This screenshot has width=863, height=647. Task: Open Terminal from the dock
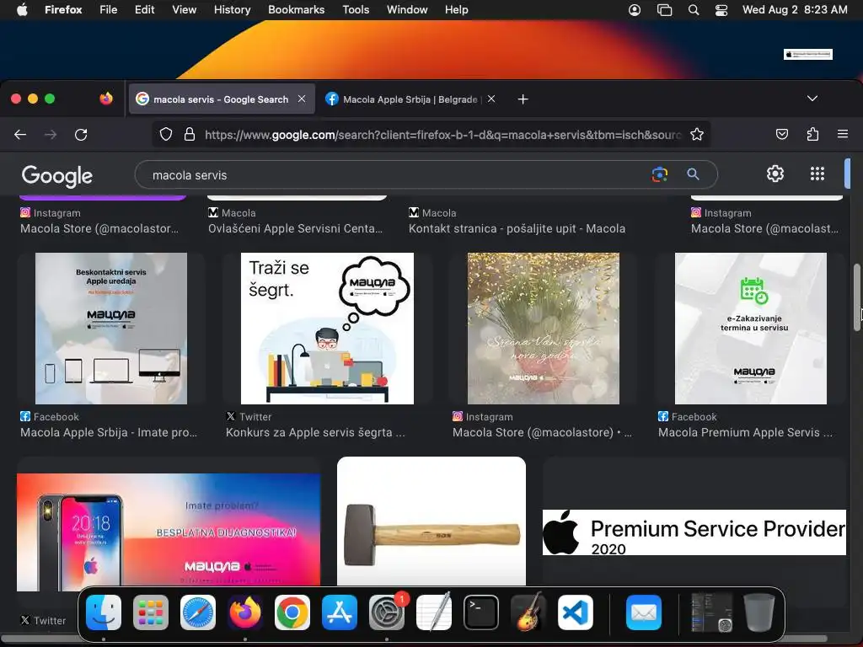[481, 612]
